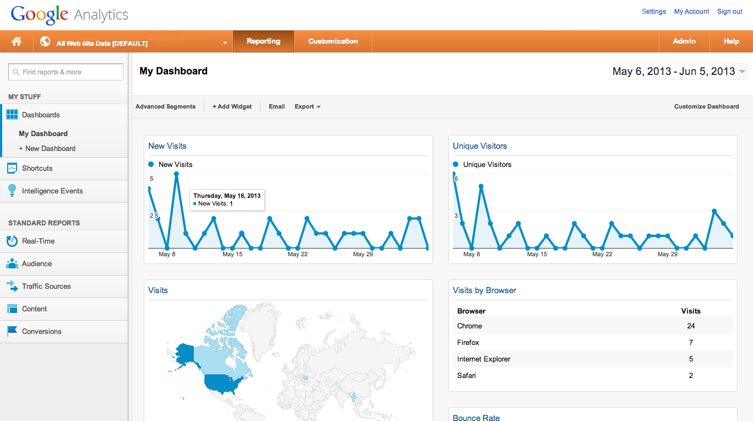Click the New Visits legend dot
753x421 pixels.
(x=151, y=164)
